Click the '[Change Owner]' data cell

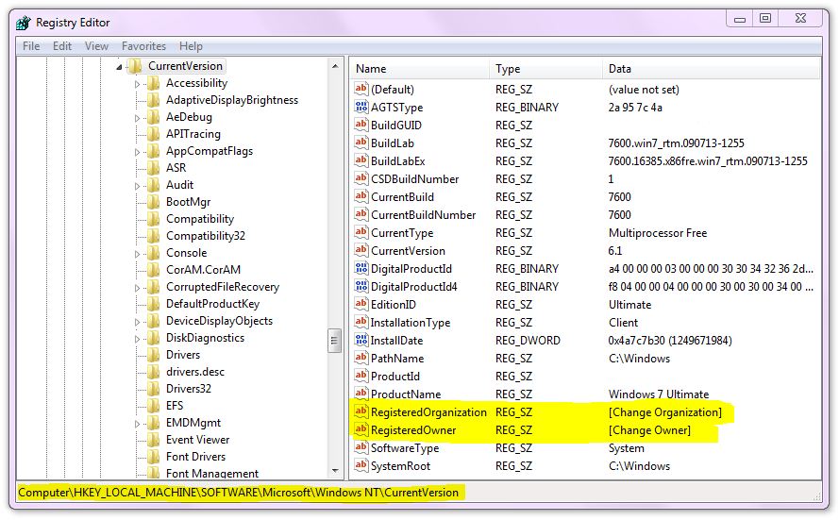pyautogui.click(x=649, y=430)
